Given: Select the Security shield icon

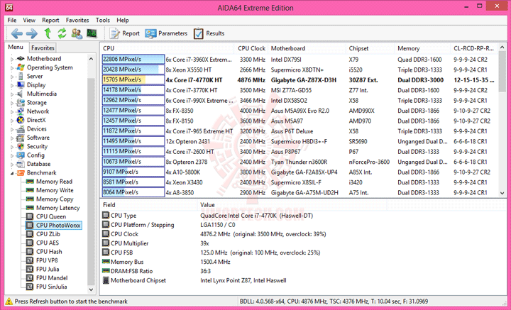Looking at the screenshot, I should [x=21, y=147].
